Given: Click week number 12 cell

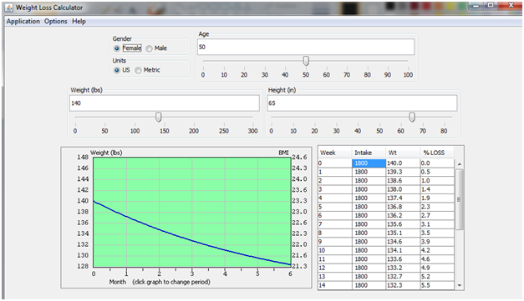Looking at the screenshot, I should tap(335, 268).
